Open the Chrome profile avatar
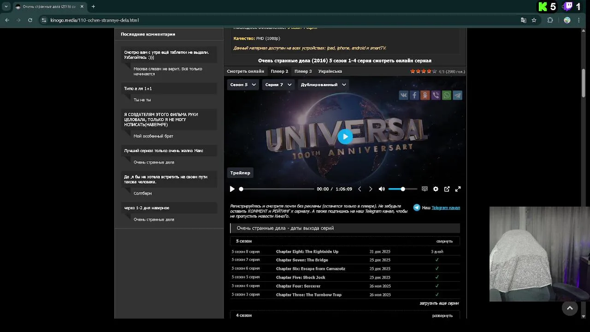The image size is (590, 332). 567,20
